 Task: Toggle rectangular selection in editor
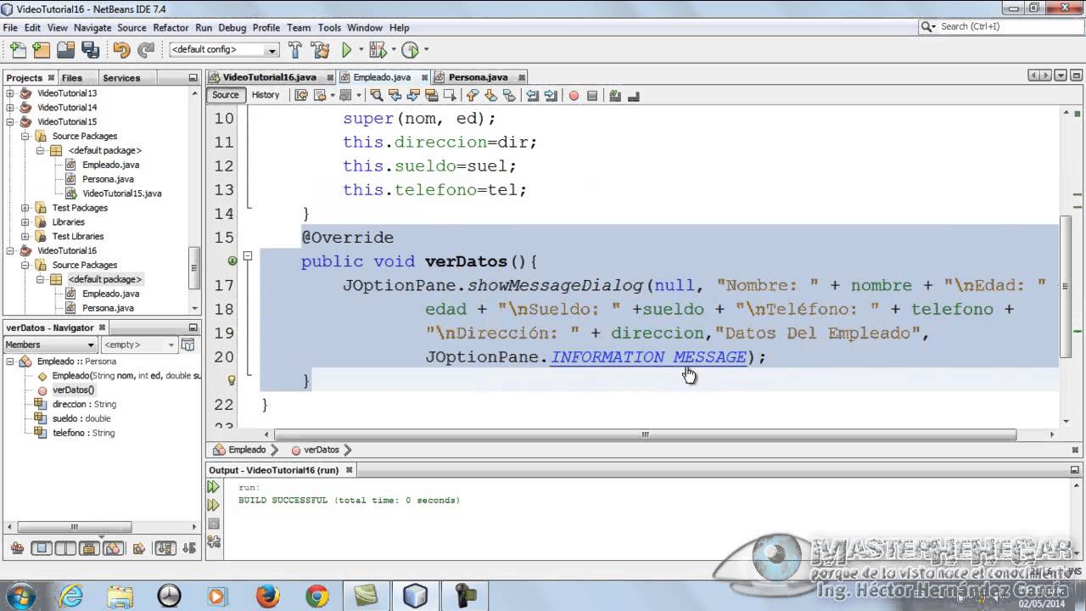(449, 95)
